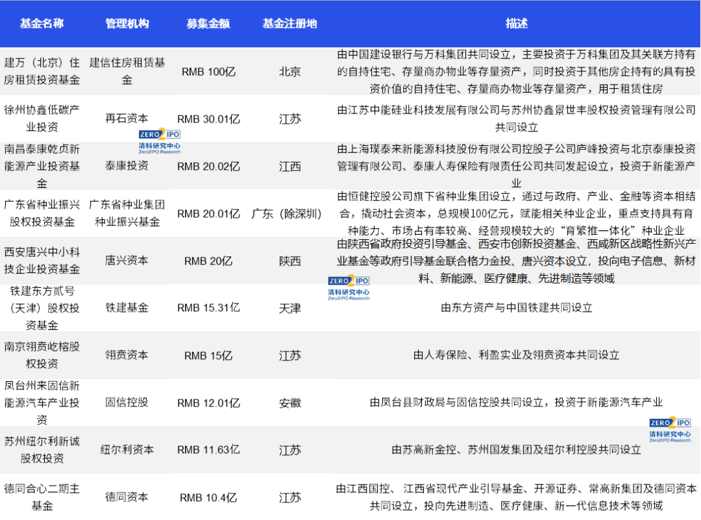Select fund name 西安唐兴中小科技企业投资基金
Screen dimensions: 701x520
coord(42,261)
